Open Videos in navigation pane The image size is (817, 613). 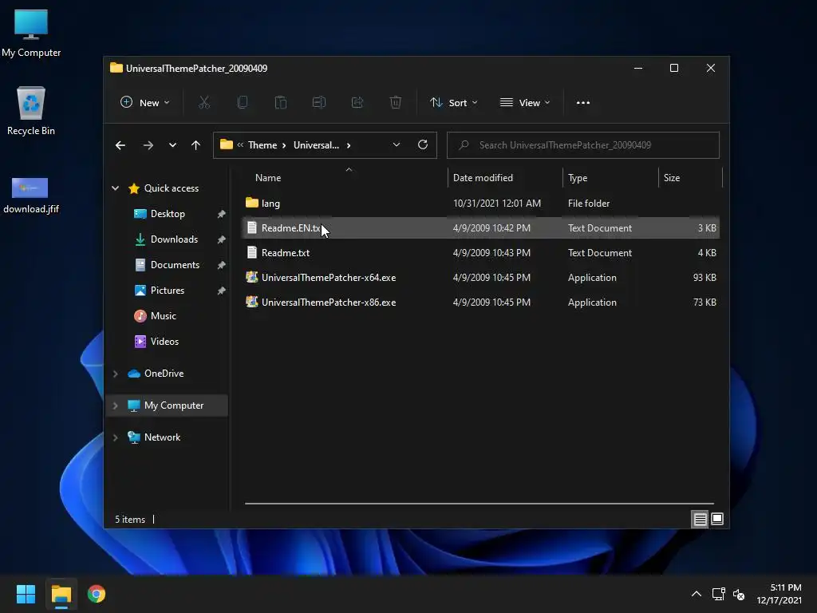[x=164, y=342]
